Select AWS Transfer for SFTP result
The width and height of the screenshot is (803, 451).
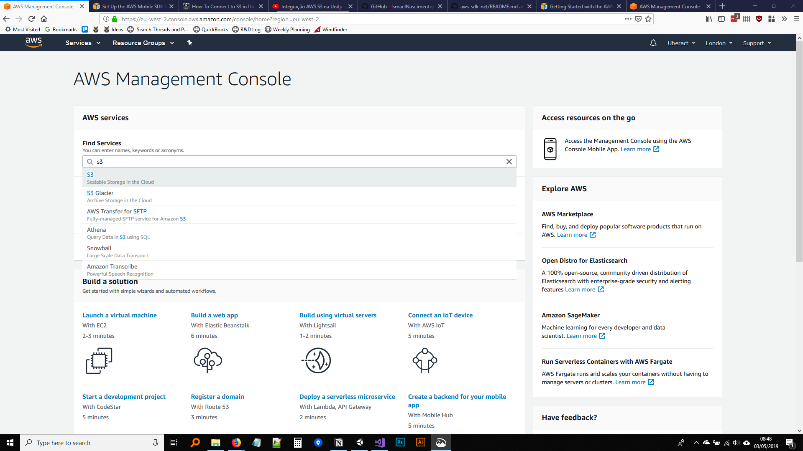click(x=299, y=215)
